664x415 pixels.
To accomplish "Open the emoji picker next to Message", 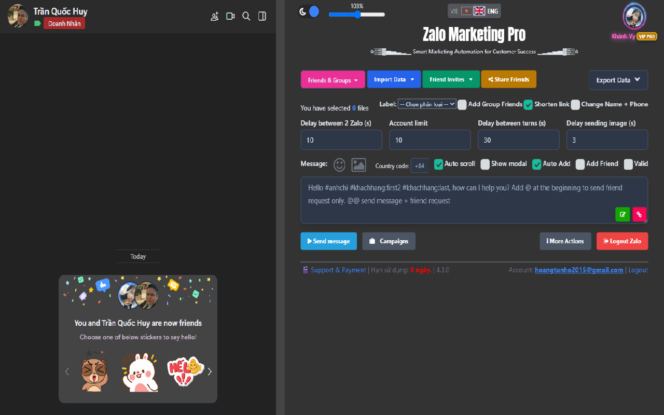I will tap(339, 165).
